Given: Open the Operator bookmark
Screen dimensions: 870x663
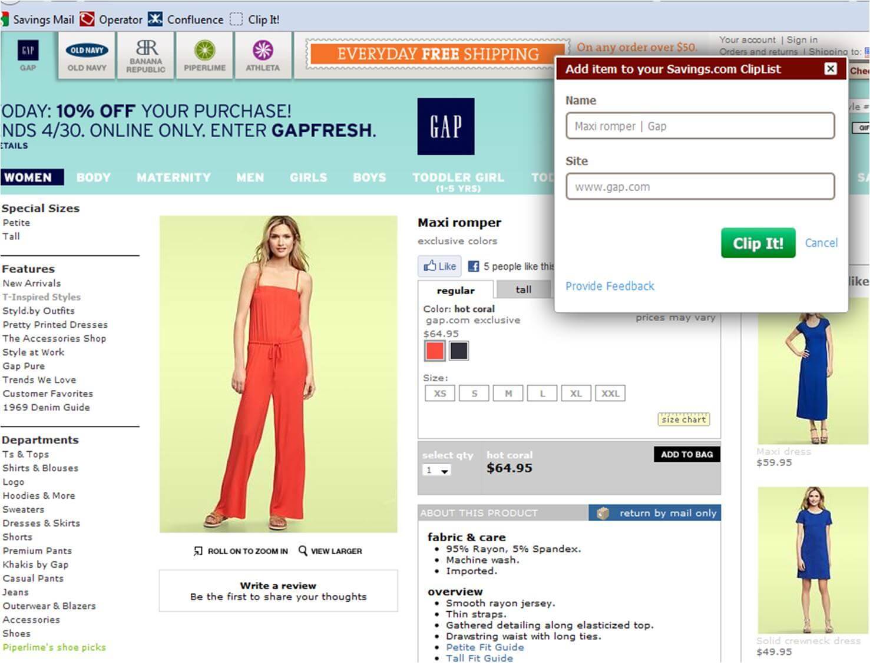Looking at the screenshot, I should tap(111, 19).
